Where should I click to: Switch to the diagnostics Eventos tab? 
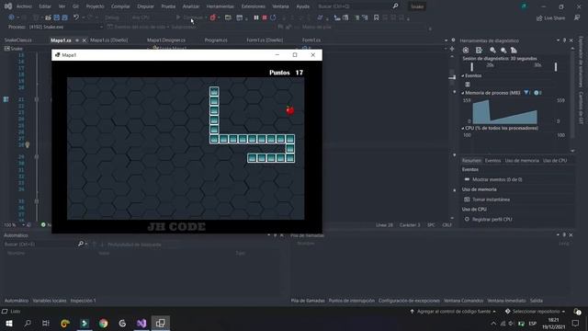click(x=492, y=161)
